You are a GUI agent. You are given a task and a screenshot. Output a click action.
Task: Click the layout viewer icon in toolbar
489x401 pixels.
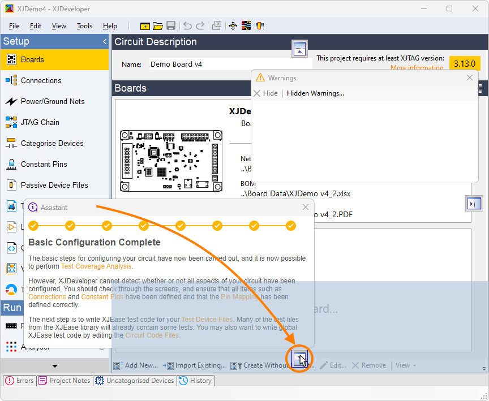pyautogui.click(x=246, y=26)
